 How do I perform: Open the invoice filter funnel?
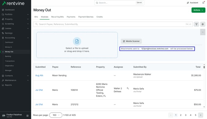coord(196,24)
